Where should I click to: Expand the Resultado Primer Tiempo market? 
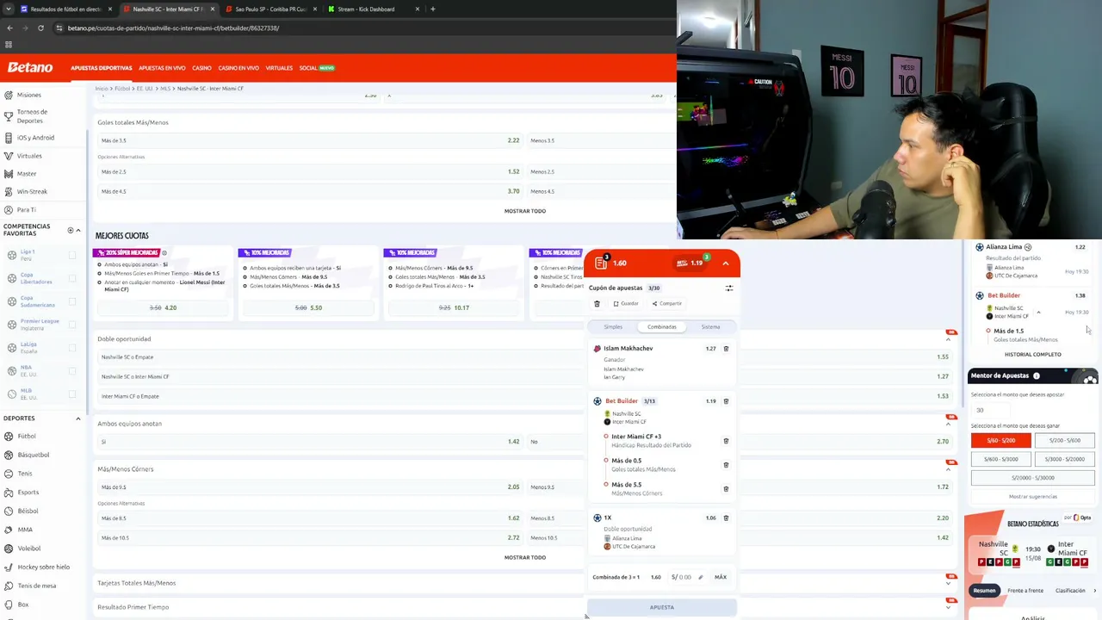(x=948, y=607)
